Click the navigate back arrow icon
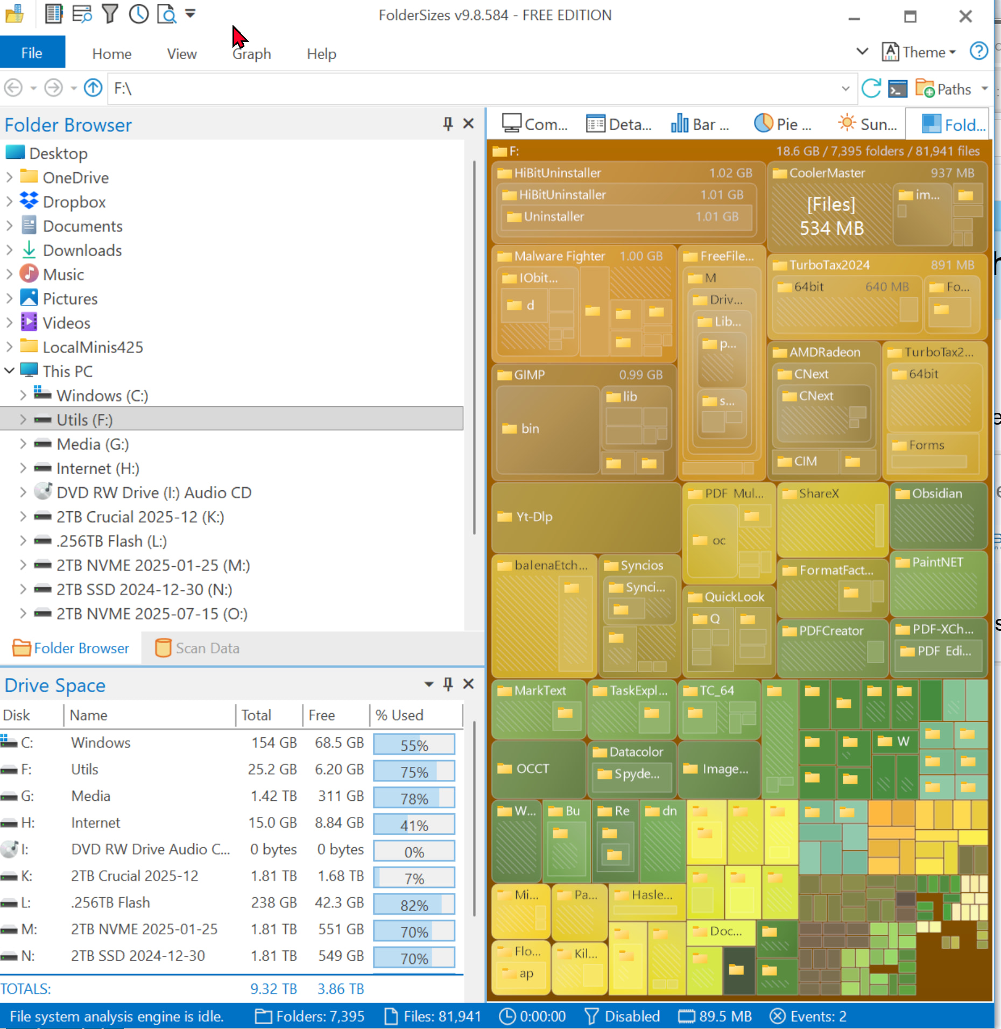The width and height of the screenshot is (1001, 1029). [13, 88]
